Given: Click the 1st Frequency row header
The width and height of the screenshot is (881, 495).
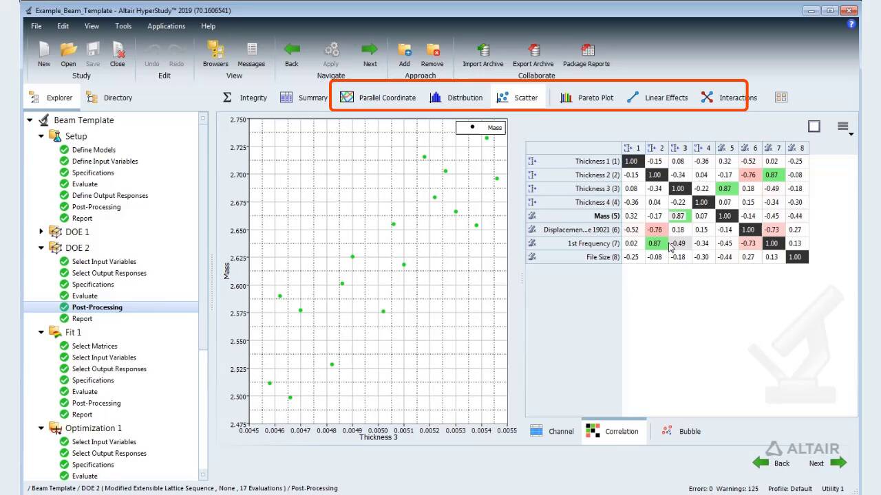Looking at the screenshot, I should pos(574,243).
